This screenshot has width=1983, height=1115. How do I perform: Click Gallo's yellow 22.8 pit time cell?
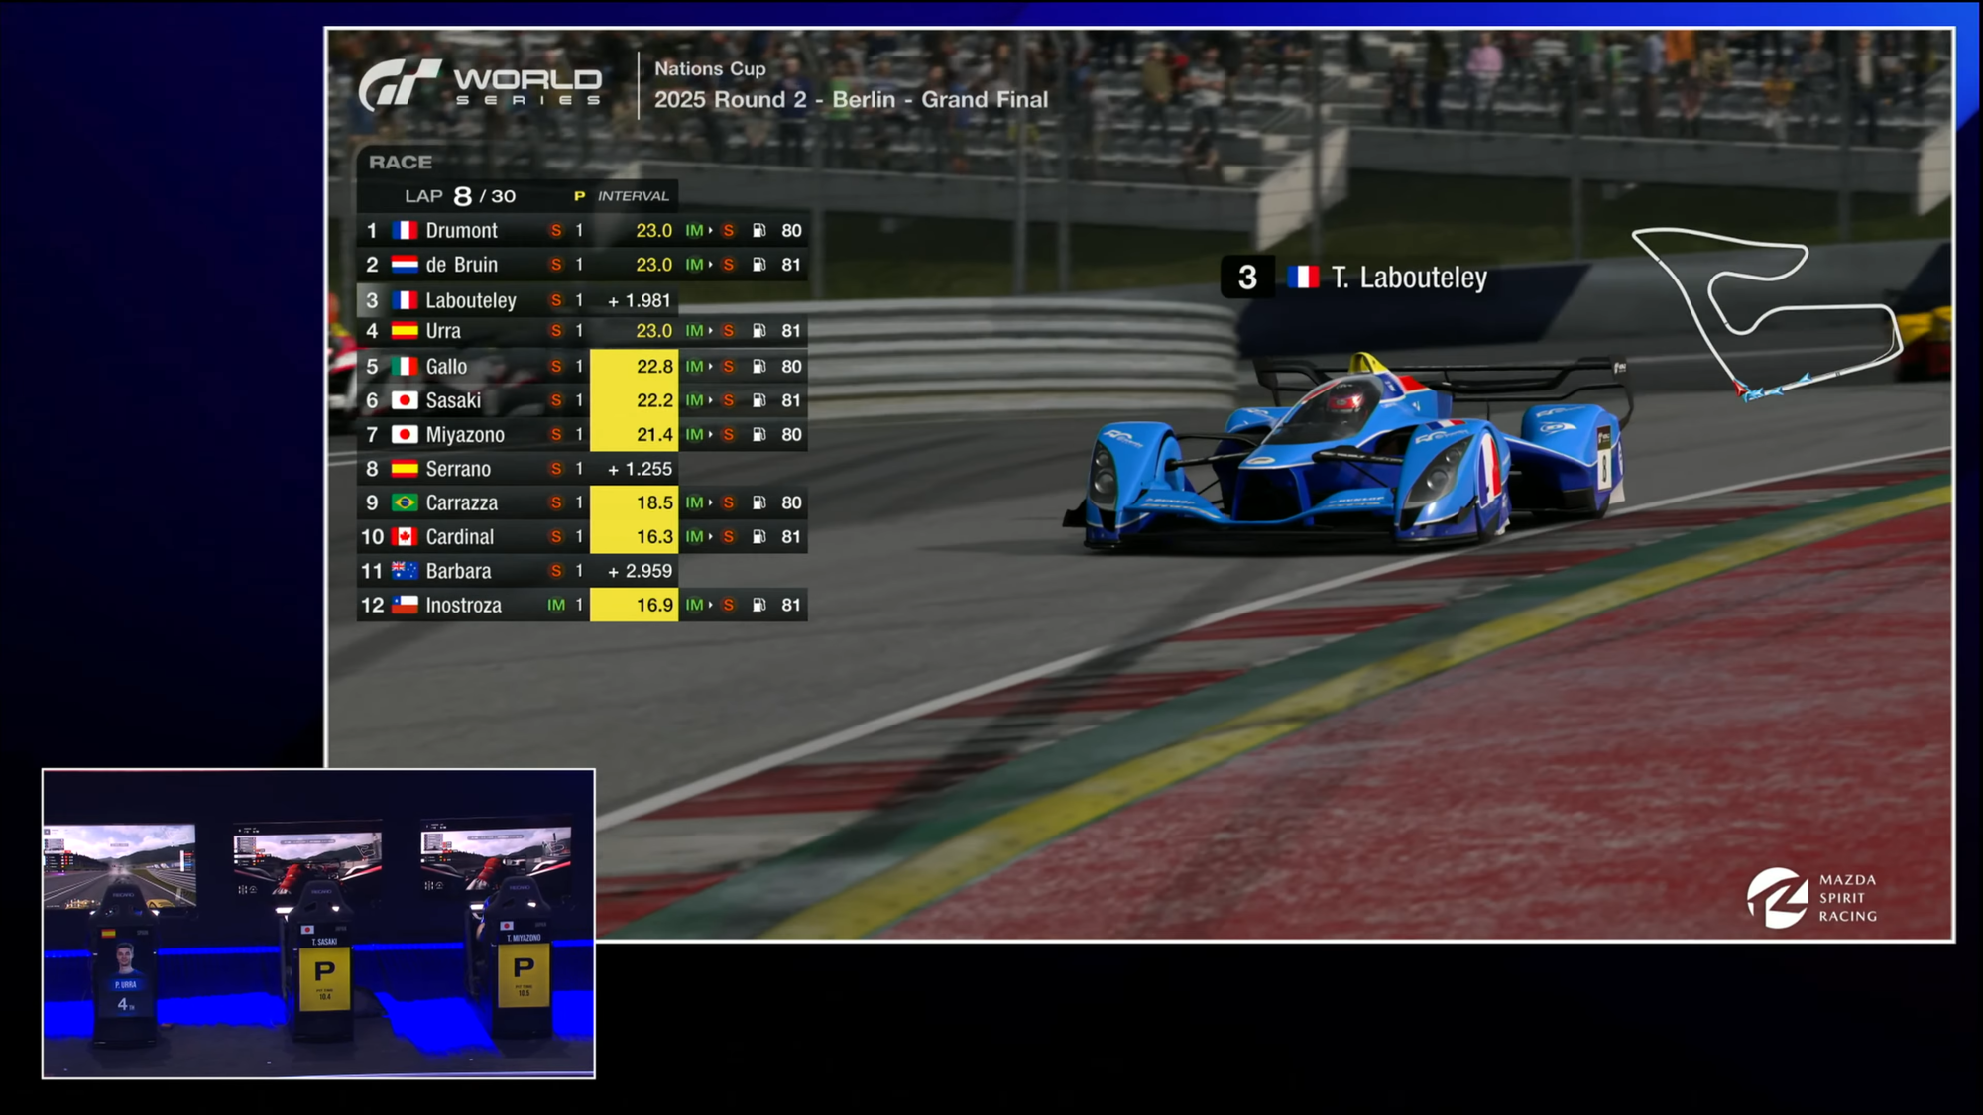pos(635,367)
